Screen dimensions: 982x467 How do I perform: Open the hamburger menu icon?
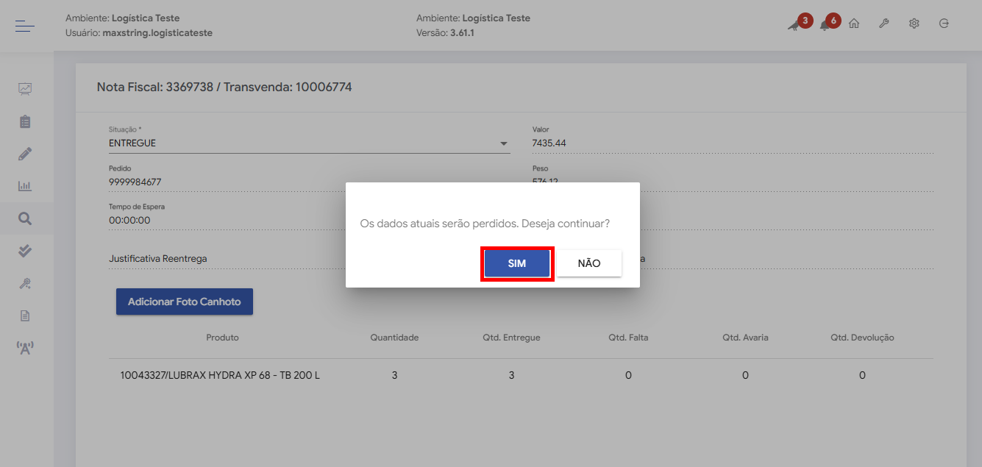click(x=25, y=26)
